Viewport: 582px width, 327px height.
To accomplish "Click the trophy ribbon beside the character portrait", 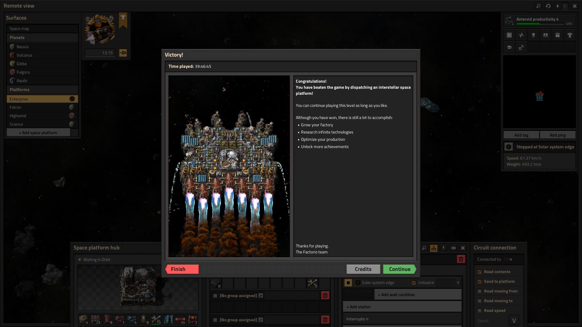I will 123,20.
